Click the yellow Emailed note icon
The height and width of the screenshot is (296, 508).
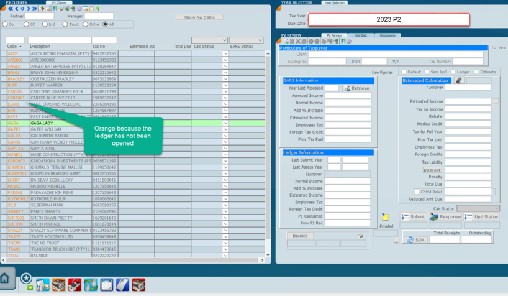[x=385, y=217]
